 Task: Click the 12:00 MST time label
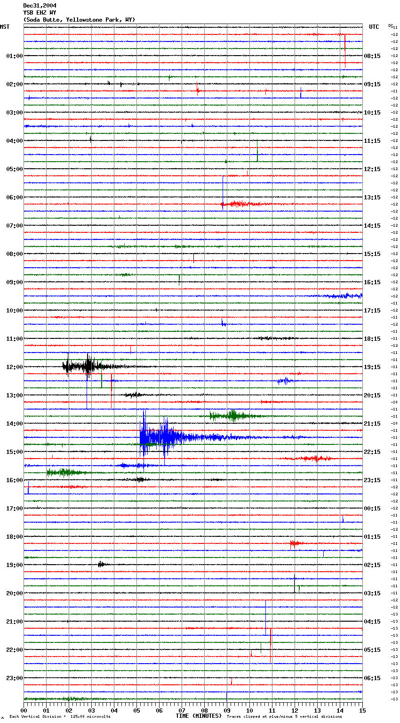tap(14, 367)
